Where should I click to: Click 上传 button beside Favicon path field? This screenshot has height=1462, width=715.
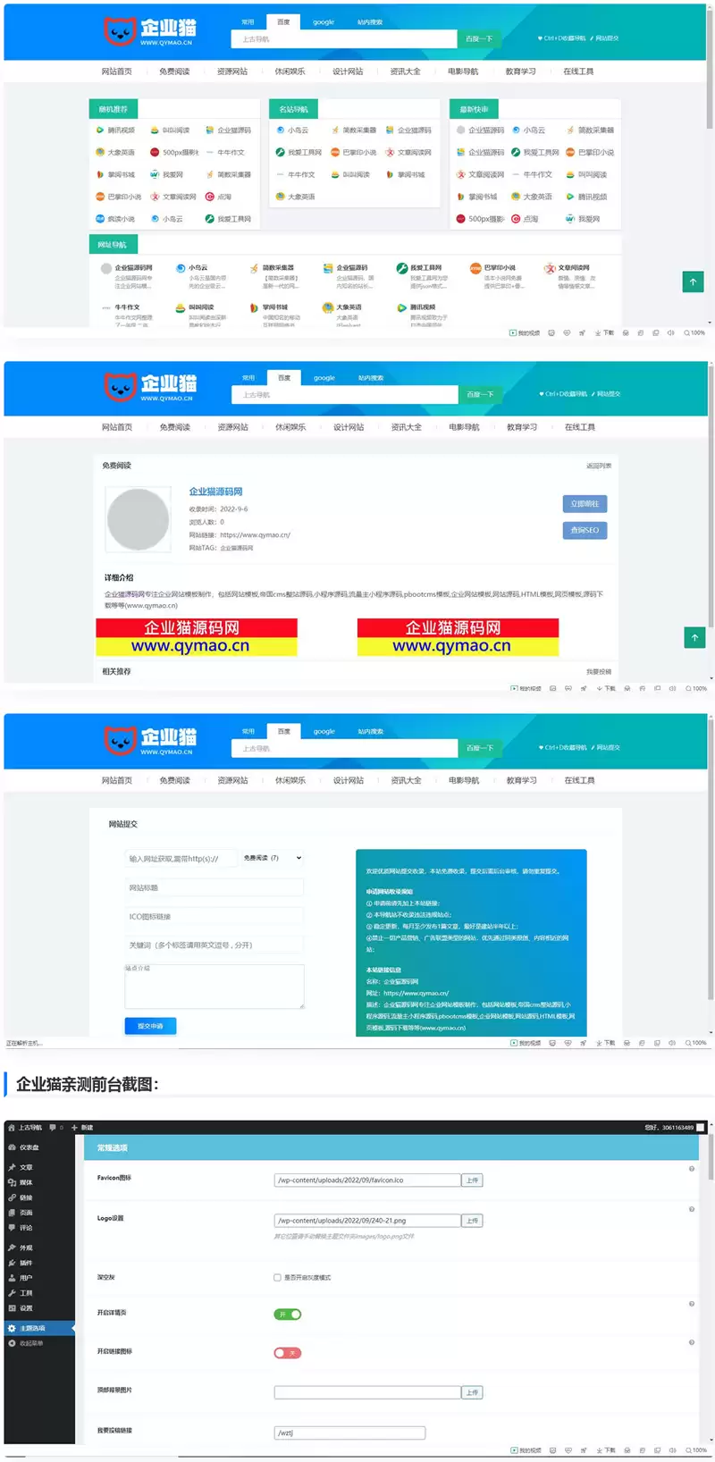click(472, 1181)
